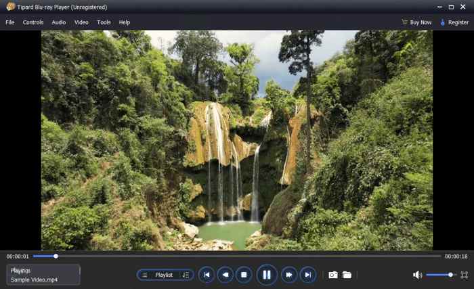The image size is (474, 289).
Task: Click the Tipard app logo icon
Action: tap(10, 6)
